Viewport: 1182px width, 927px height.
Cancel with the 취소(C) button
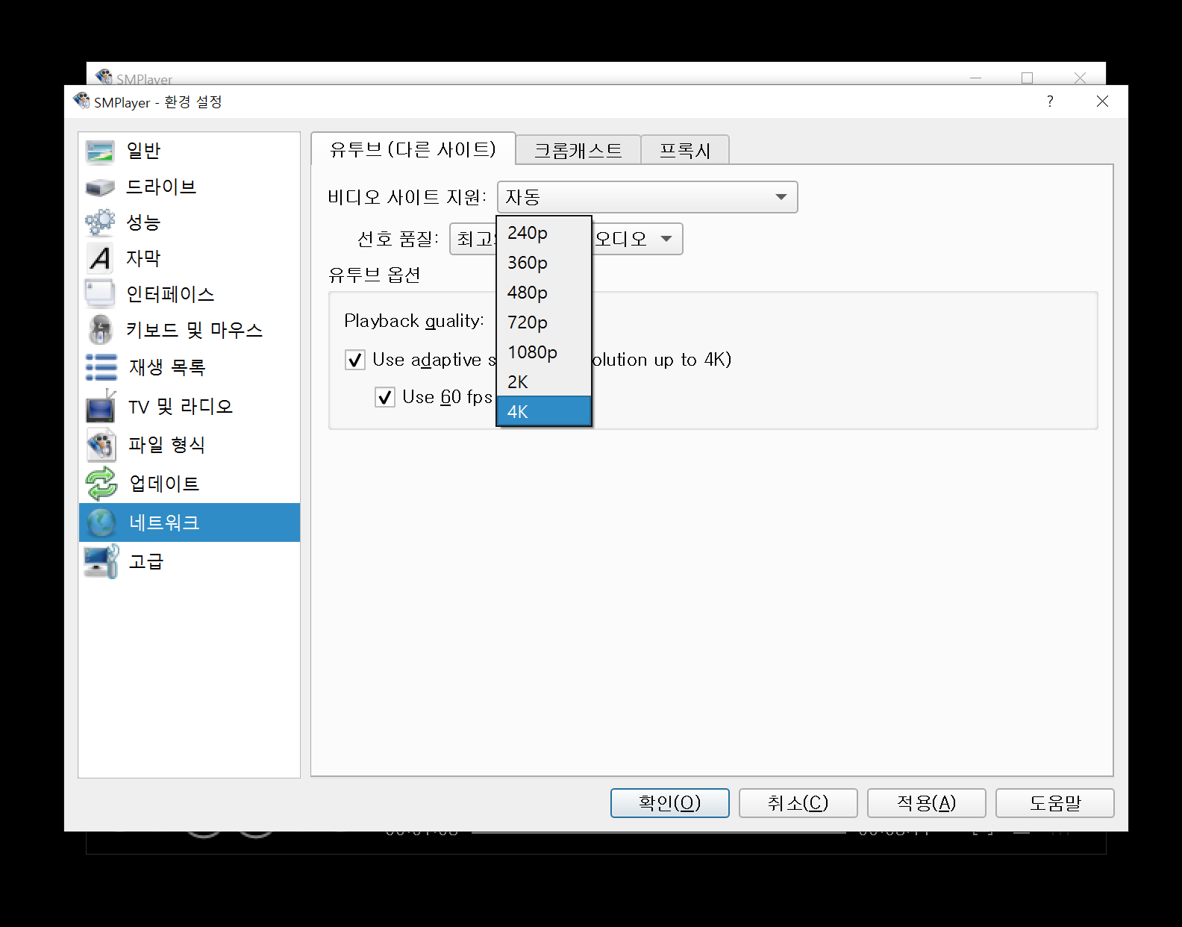coord(798,803)
